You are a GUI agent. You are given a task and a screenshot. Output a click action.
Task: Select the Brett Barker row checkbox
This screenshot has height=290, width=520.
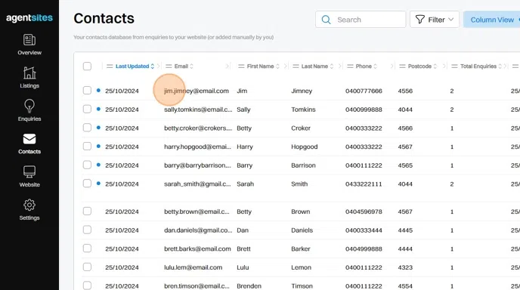pos(87,248)
